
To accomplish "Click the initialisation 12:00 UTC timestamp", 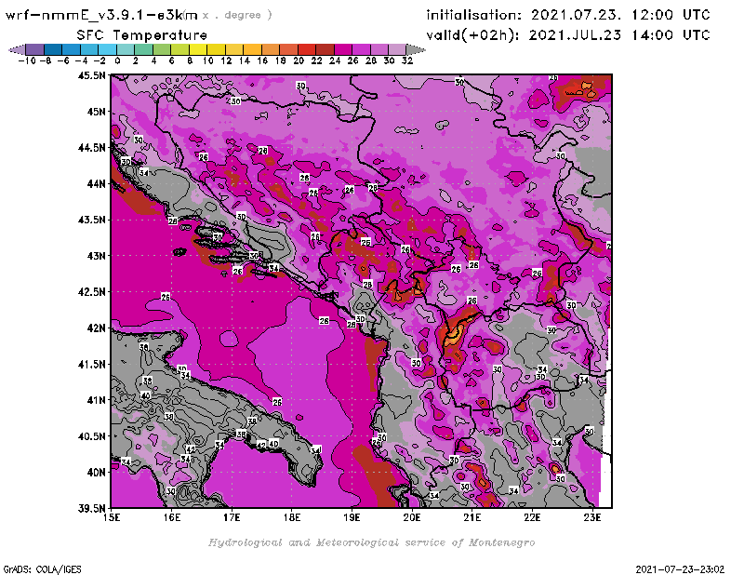I will coord(567,15).
